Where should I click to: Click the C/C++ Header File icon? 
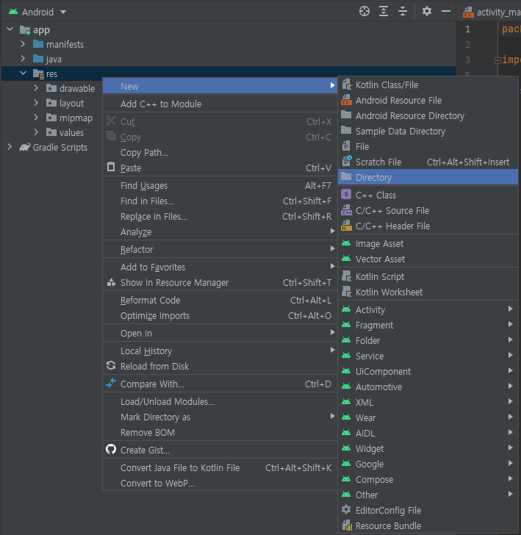pos(346,226)
